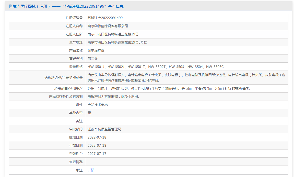Click the header title 境内医疗器械（注册）基本信息
294x177 pixels.
(68, 6)
